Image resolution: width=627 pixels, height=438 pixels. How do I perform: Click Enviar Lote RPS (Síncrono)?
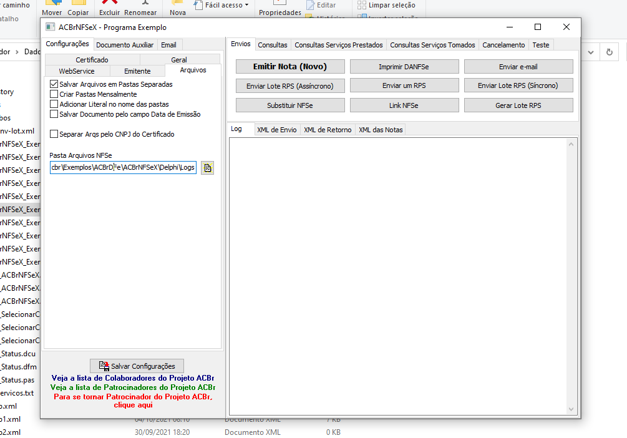pyautogui.click(x=518, y=85)
